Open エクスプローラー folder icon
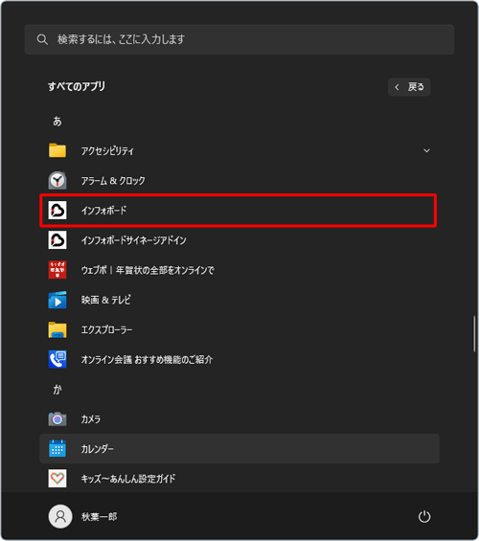This screenshot has height=541, width=479. click(x=57, y=329)
